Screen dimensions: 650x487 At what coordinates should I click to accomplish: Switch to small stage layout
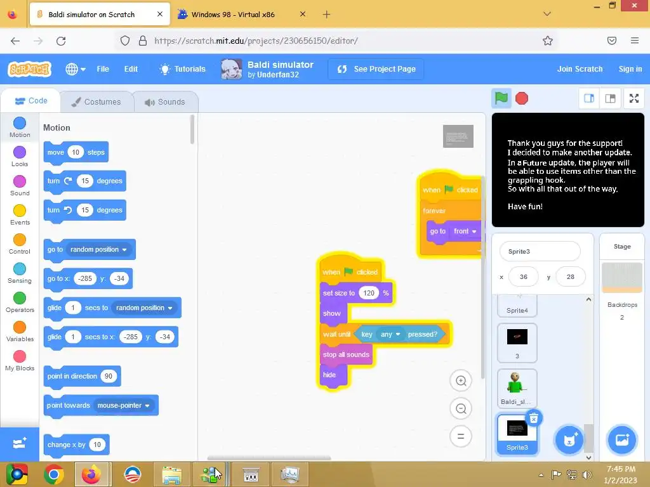tap(589, 98)
